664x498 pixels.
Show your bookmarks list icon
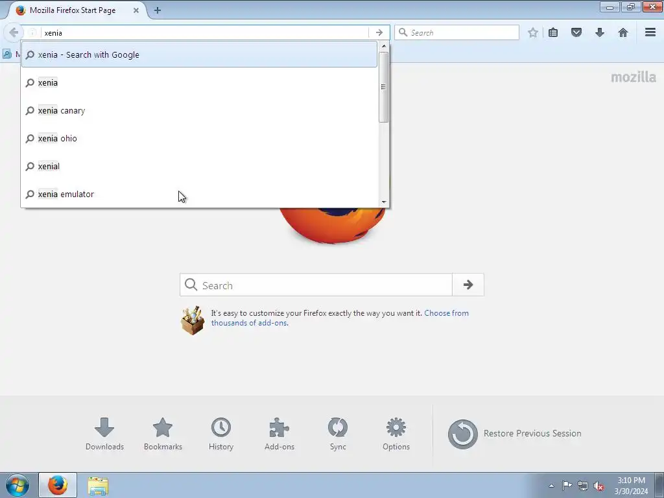(x=553, y=32)
